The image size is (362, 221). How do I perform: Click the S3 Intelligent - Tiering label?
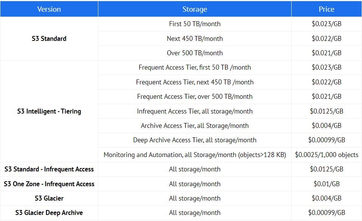pyautogui.click(x=49, y=111)
